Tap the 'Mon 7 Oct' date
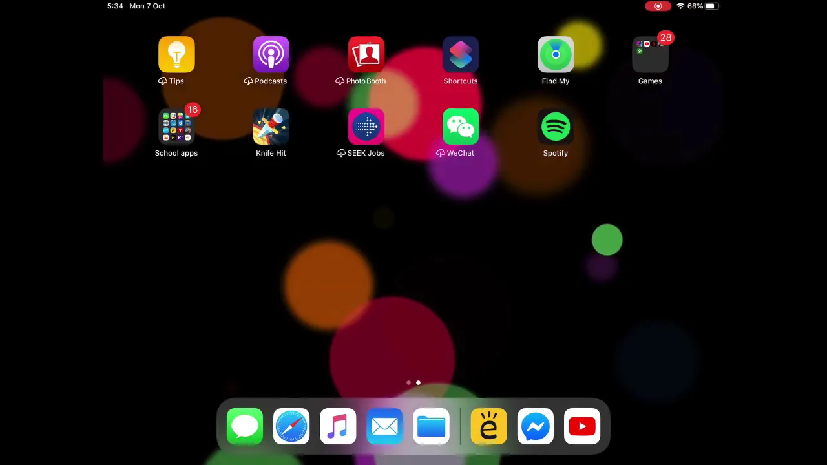 [x=147, y=6]
